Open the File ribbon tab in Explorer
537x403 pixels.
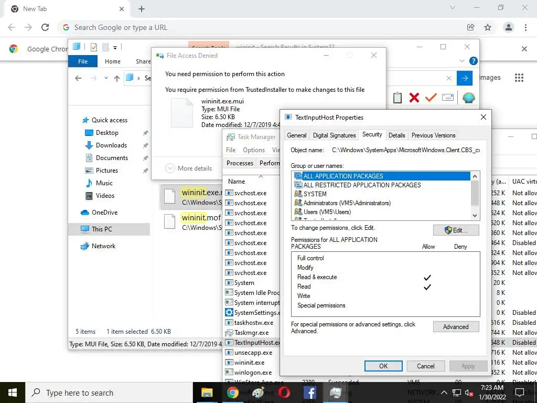(x=83, y=61)
